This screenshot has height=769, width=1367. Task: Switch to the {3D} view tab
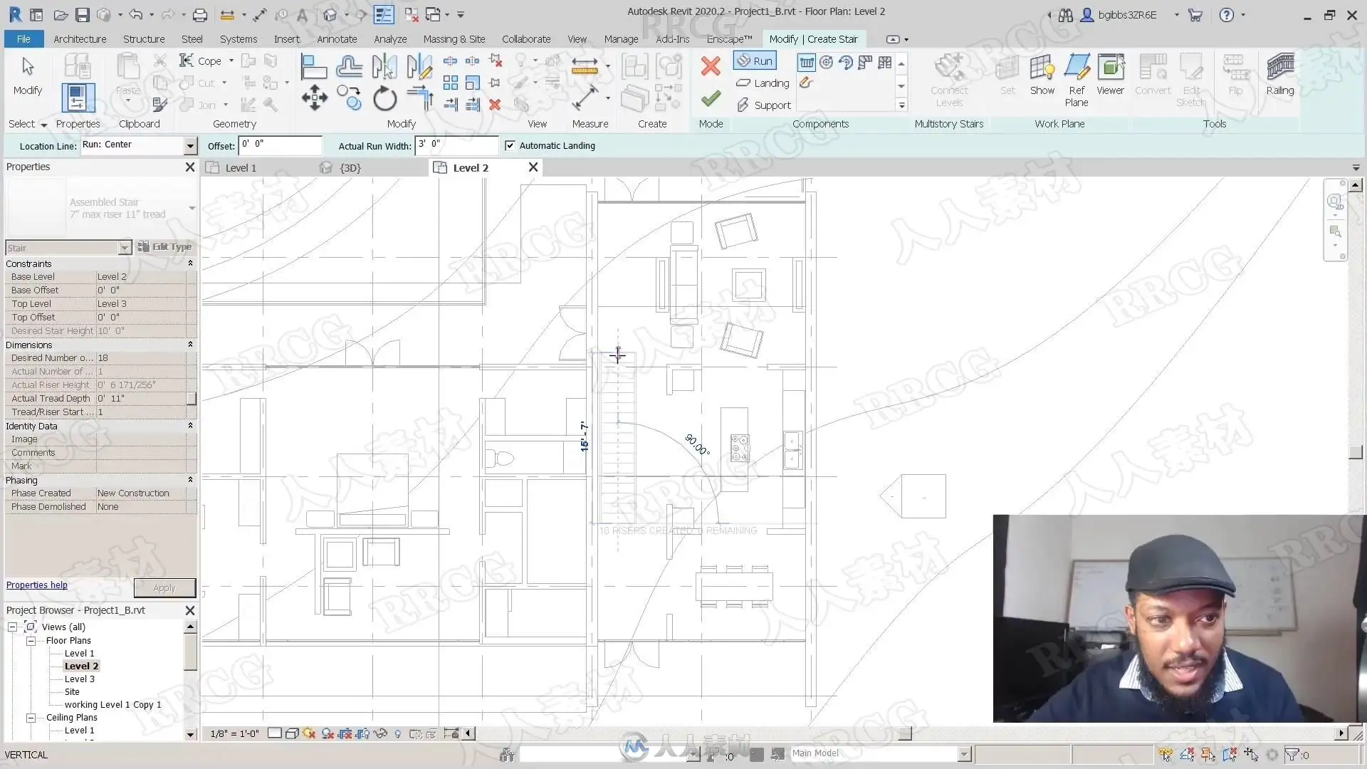(350, 168)
